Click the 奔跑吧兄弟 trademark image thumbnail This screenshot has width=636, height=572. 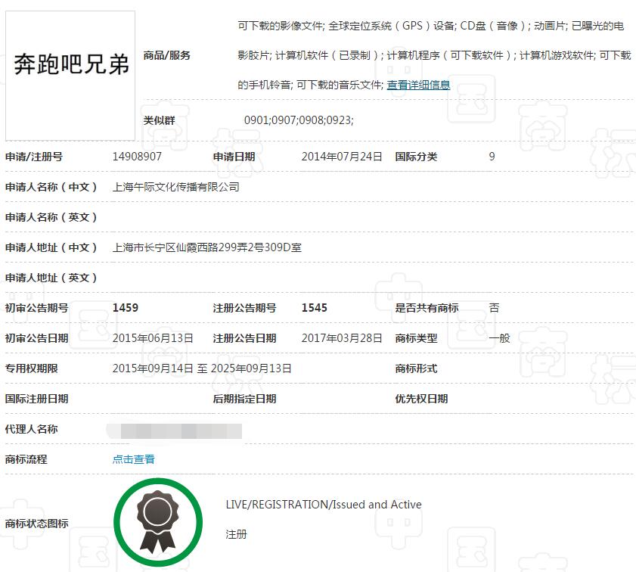(70, 72)
